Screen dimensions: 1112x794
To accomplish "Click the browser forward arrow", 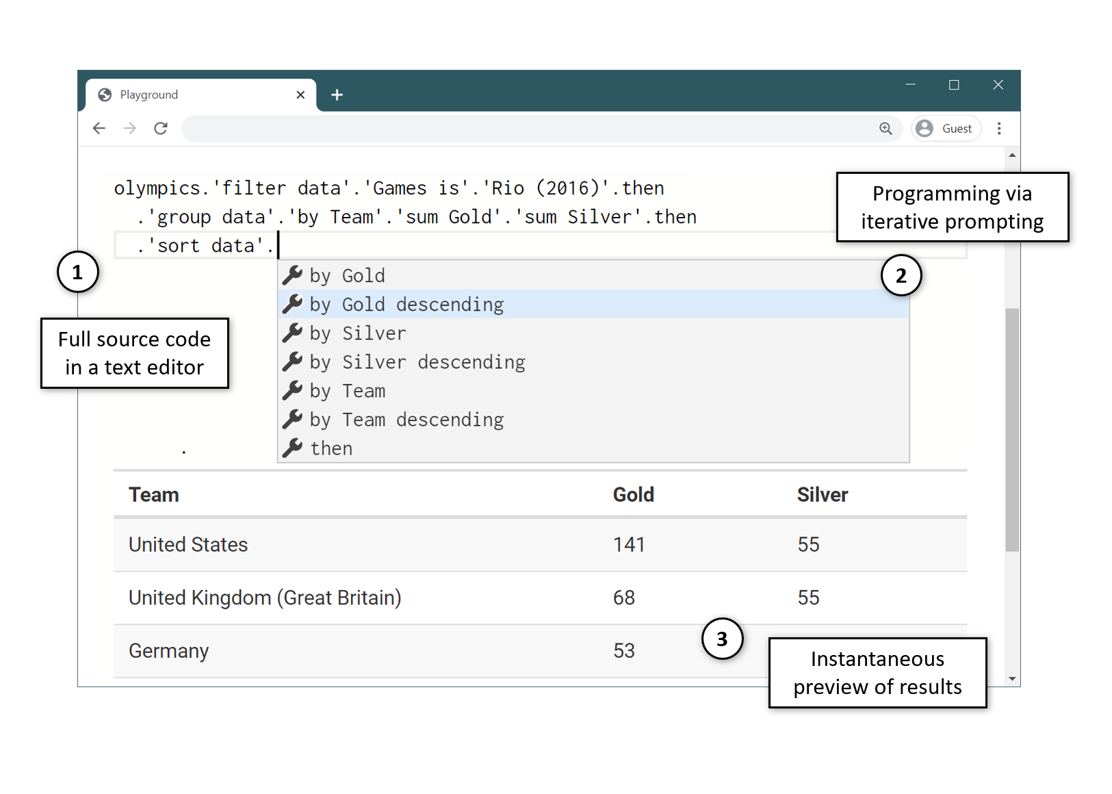I will tap(130, 129).
